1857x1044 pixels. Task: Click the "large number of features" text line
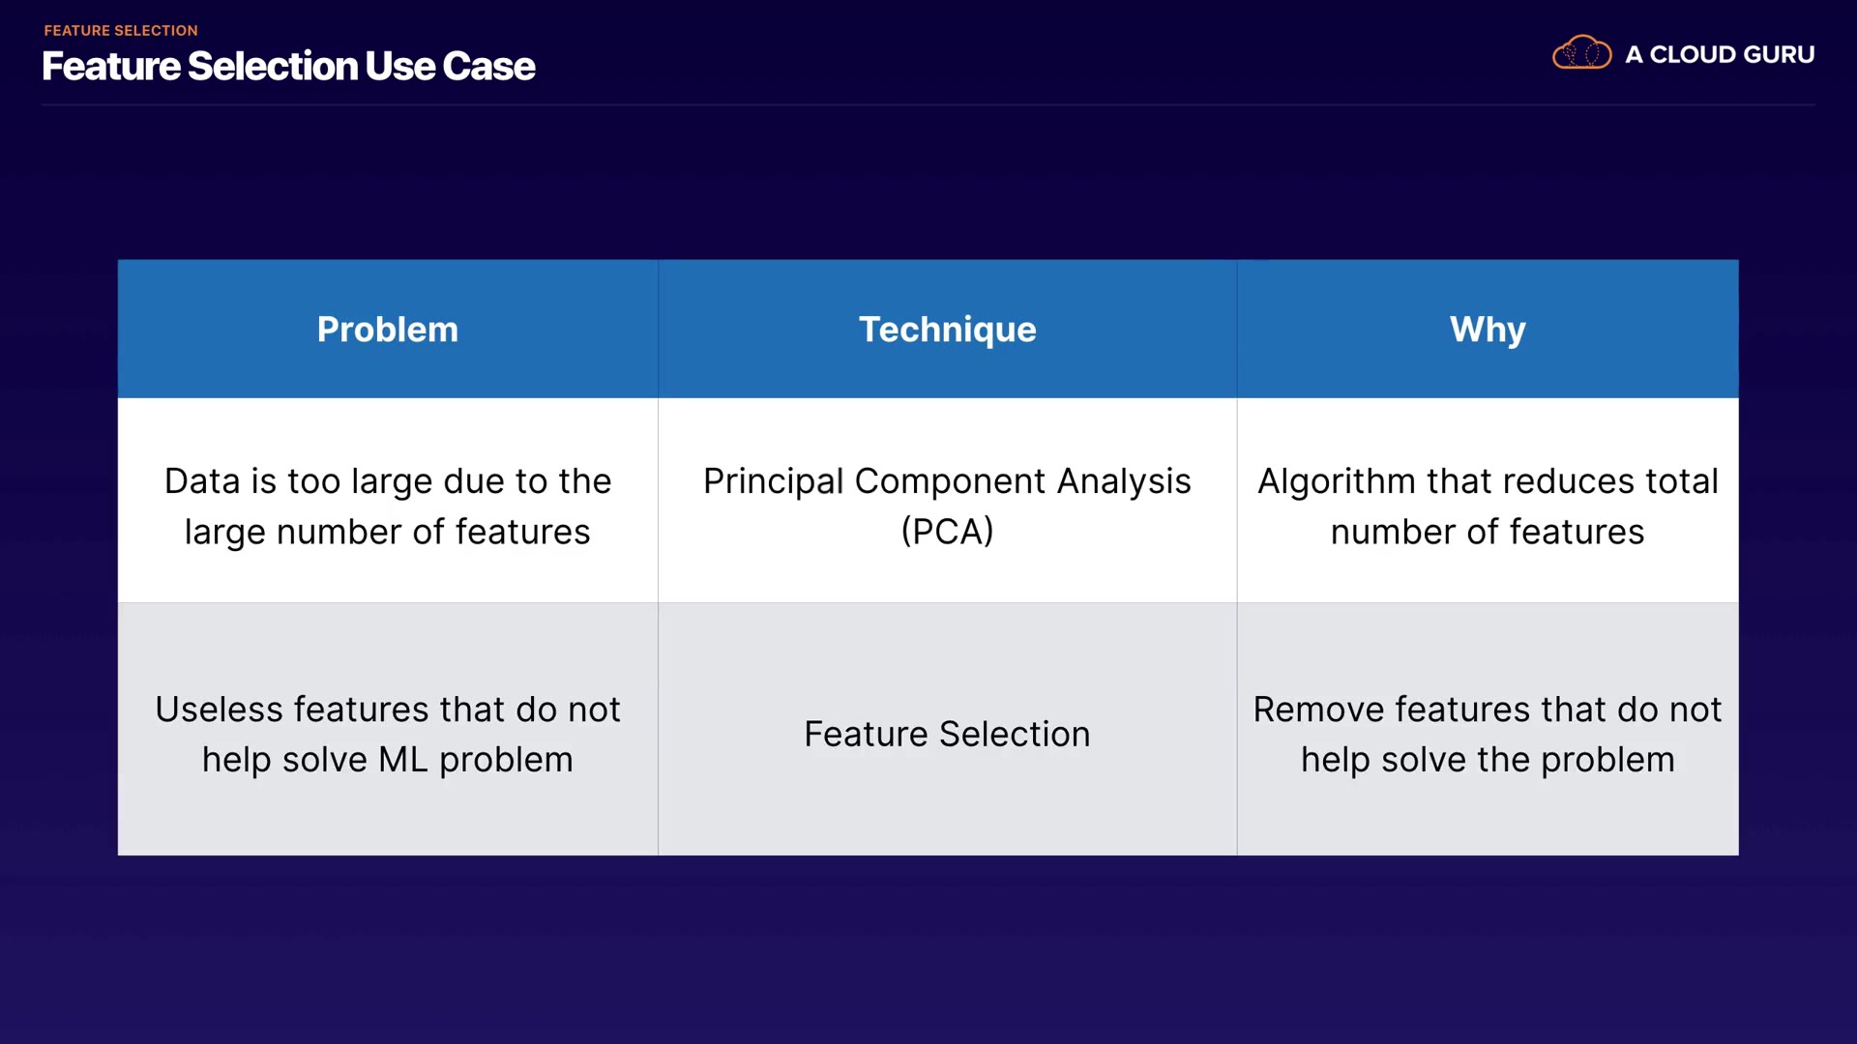click(388, 532)
